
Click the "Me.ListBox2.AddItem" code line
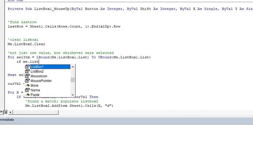[69, 106]
